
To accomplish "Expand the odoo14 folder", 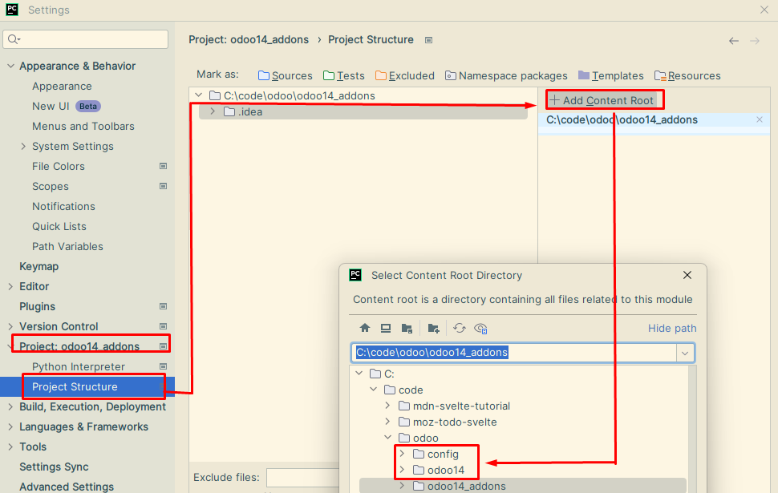I will click(x=403, y=470).
